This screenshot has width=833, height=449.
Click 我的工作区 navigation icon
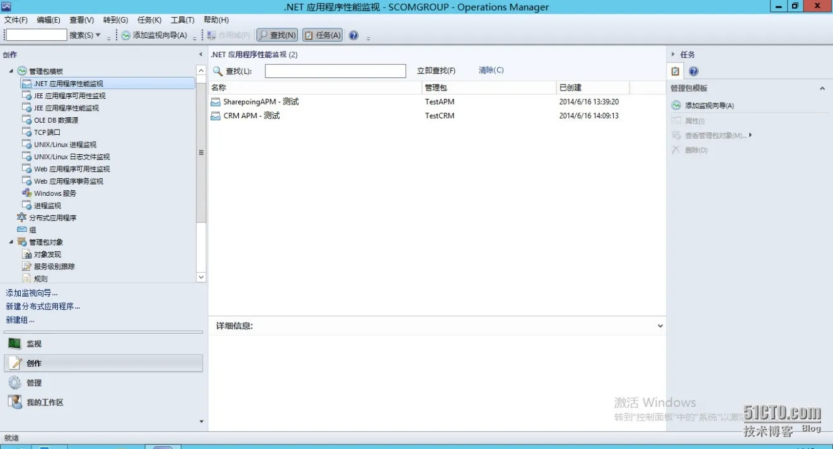coord(14,402)
